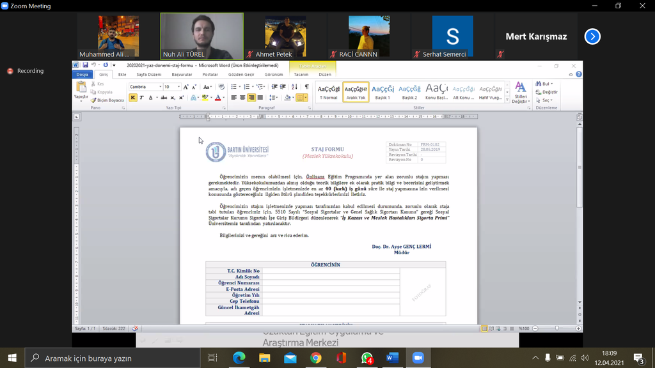Click the show paragraph marks (¶) icon
This screenshot has width=655, height=368.
(306, 87)
